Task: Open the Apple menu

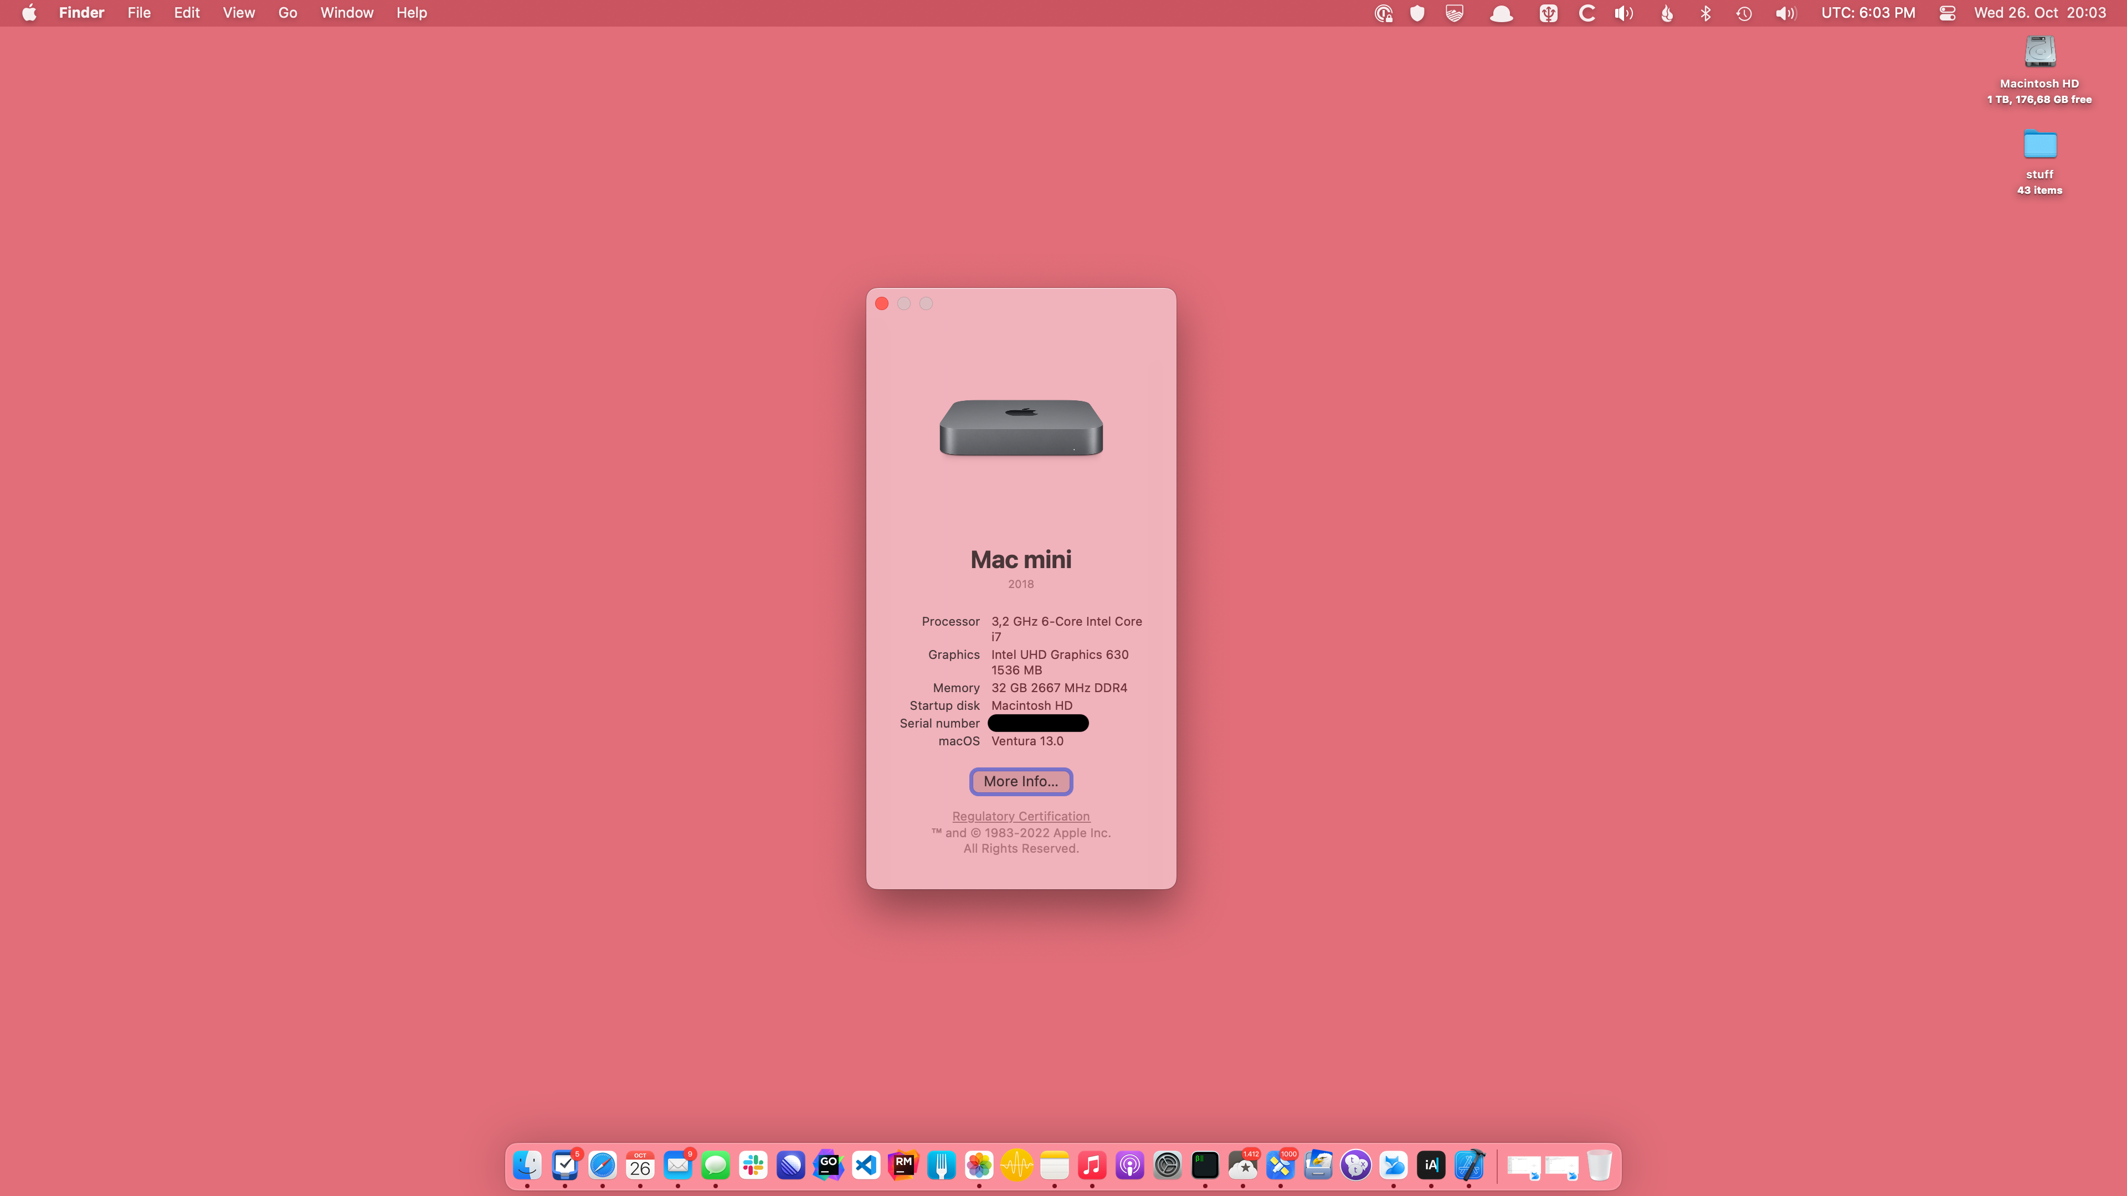Action: point(29,13)
